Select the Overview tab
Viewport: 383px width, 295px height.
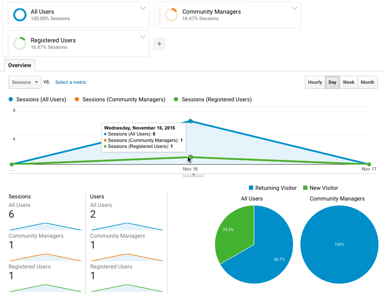tap(20, 65)
